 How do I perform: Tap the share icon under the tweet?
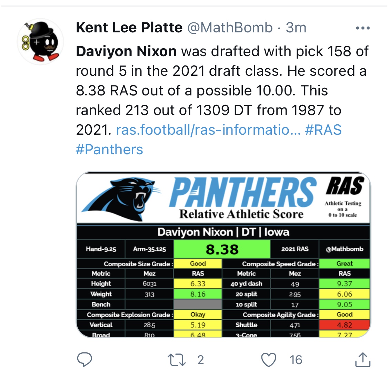coord(362,360)
